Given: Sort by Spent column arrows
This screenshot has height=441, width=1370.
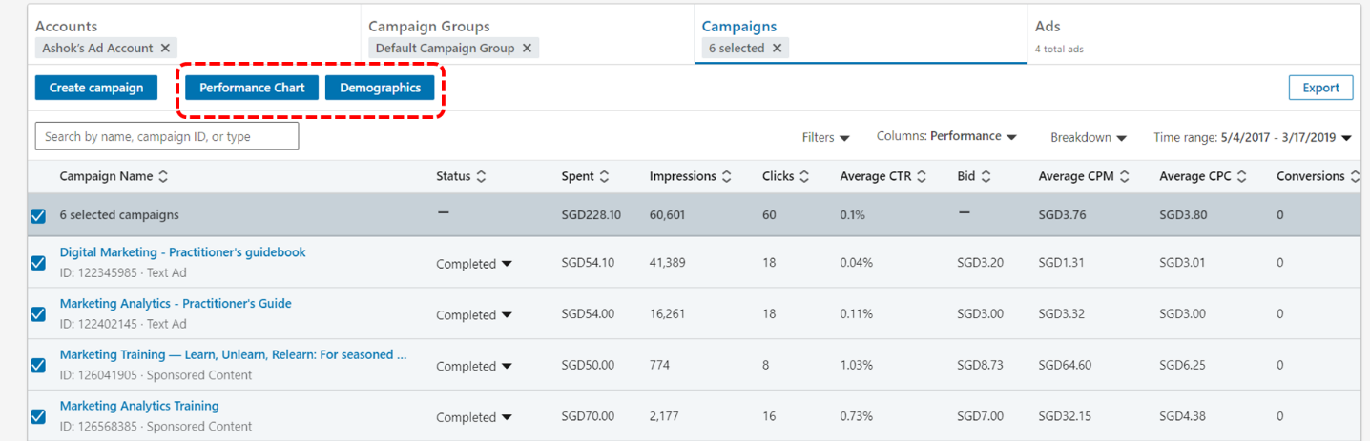Looking at the screenshot, I should [x=604, y=176].
